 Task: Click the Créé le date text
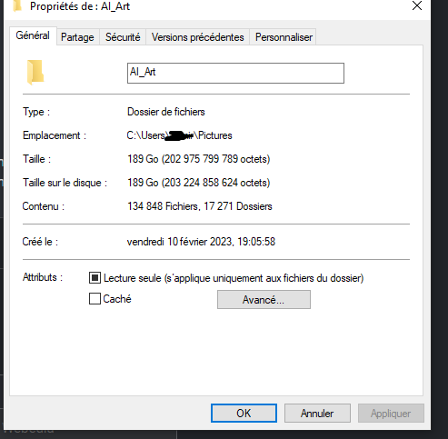click(x=201, y=242)
